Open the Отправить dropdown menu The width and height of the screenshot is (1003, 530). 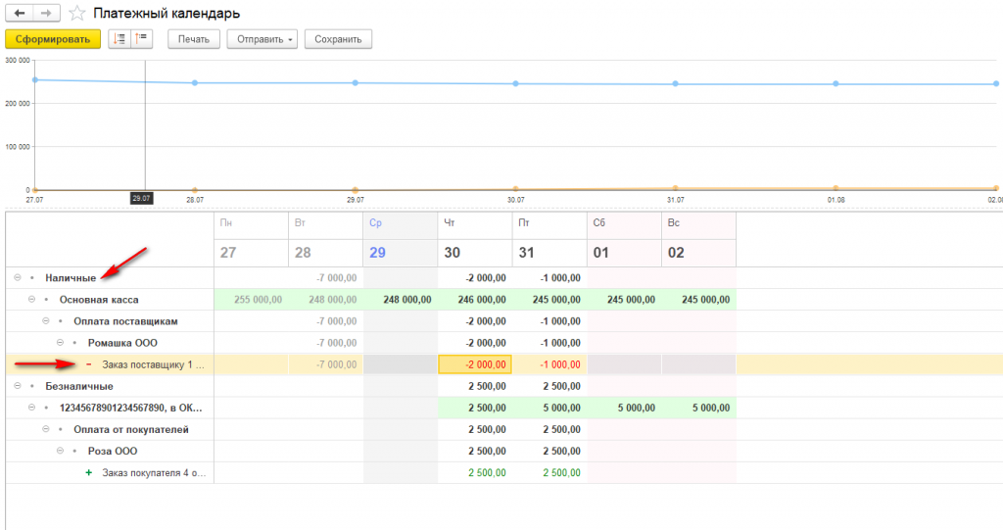[x=263, y=39]
